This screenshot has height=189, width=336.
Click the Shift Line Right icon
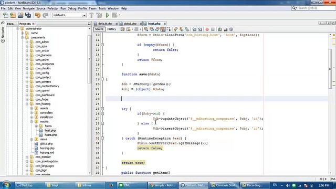coord(200,29)
